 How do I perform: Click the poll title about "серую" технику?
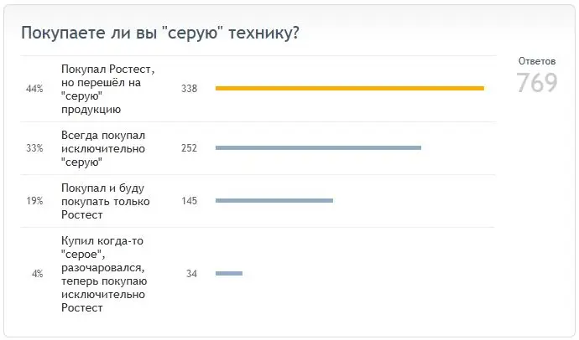[x=160, y=33]
